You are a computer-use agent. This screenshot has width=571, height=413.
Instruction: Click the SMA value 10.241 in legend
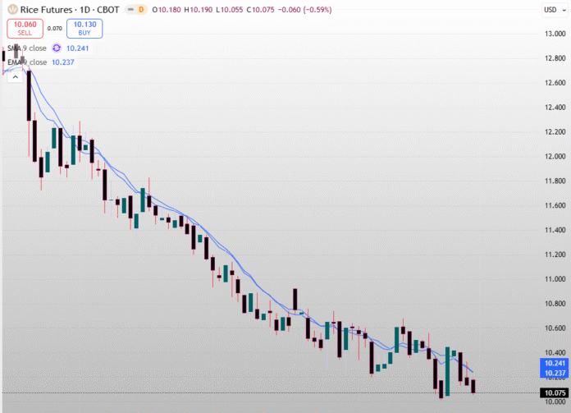[x=78, y=48]
